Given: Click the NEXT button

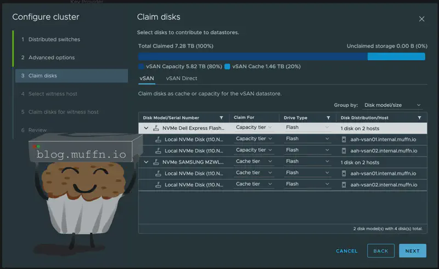Looking at the screenshot, I should click(x=412, y=251).
